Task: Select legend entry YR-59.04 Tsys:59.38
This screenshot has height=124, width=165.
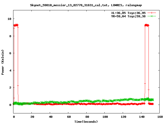Action: pos(128,16)
